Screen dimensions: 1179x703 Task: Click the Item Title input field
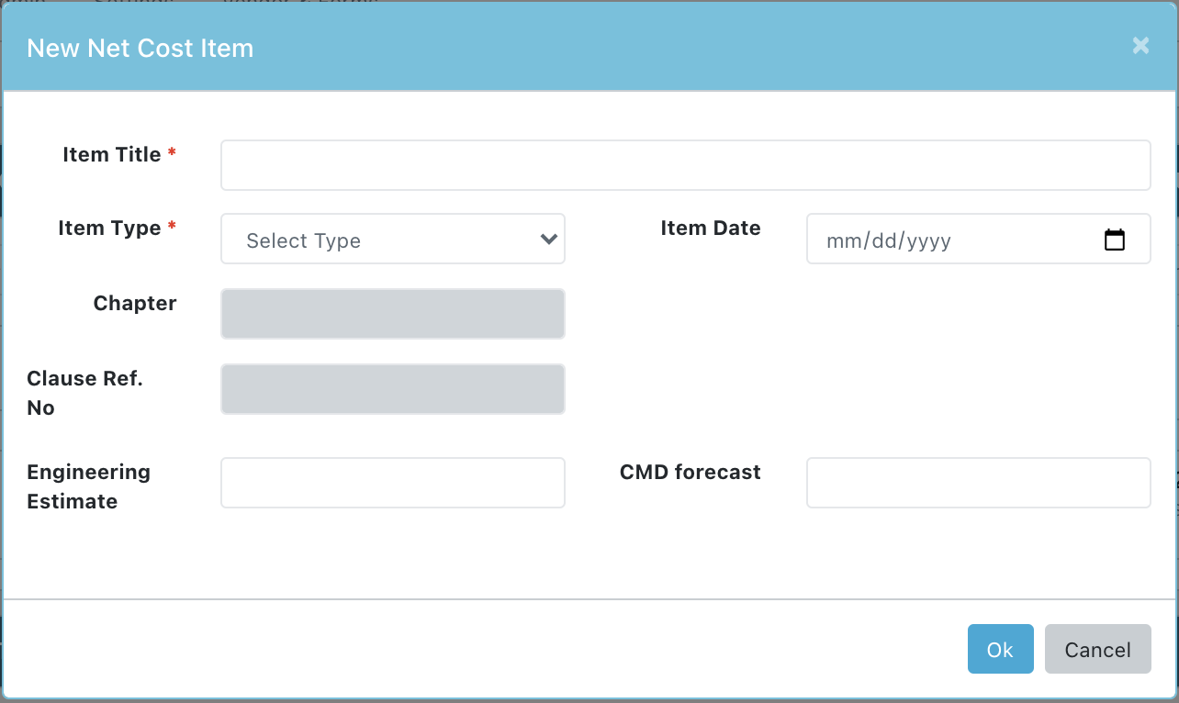(x=685, y=165)
